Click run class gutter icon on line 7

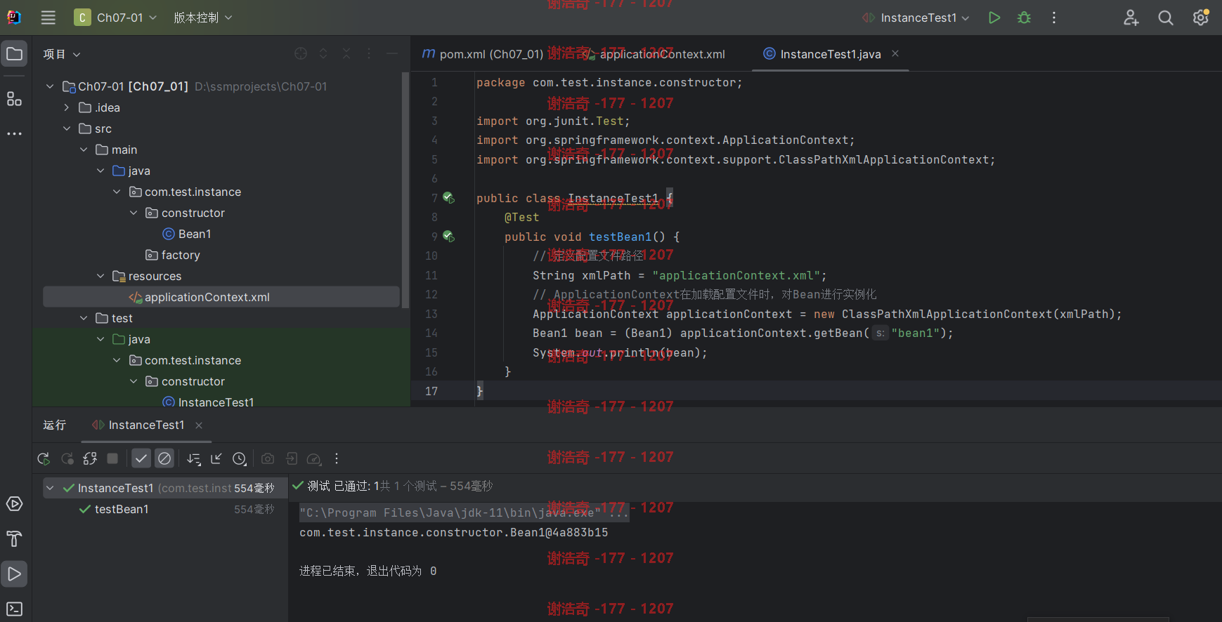[x=448, y=198]
